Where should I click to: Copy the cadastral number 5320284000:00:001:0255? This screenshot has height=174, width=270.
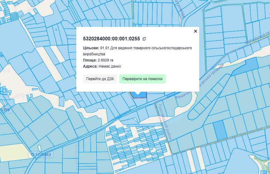click(x=144, y=39)
